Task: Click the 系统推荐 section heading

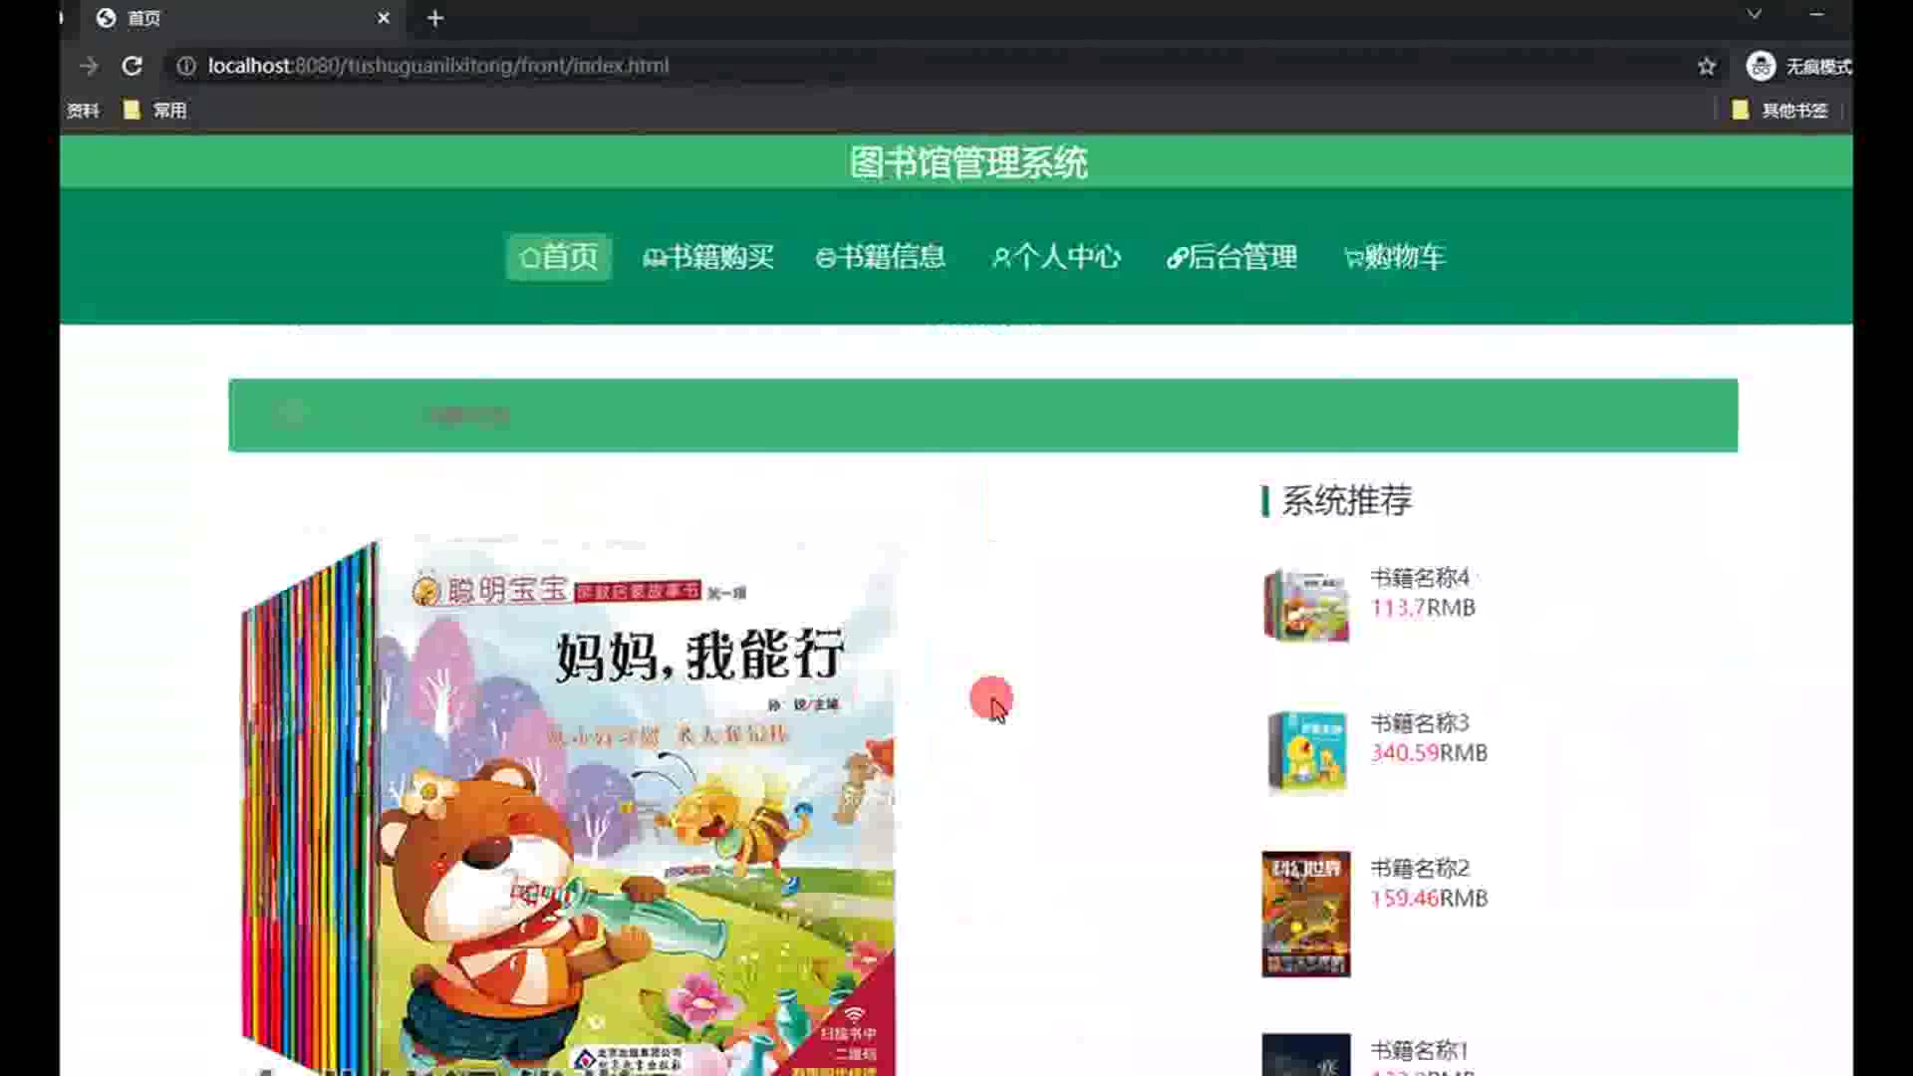Action: [1346, 500]
